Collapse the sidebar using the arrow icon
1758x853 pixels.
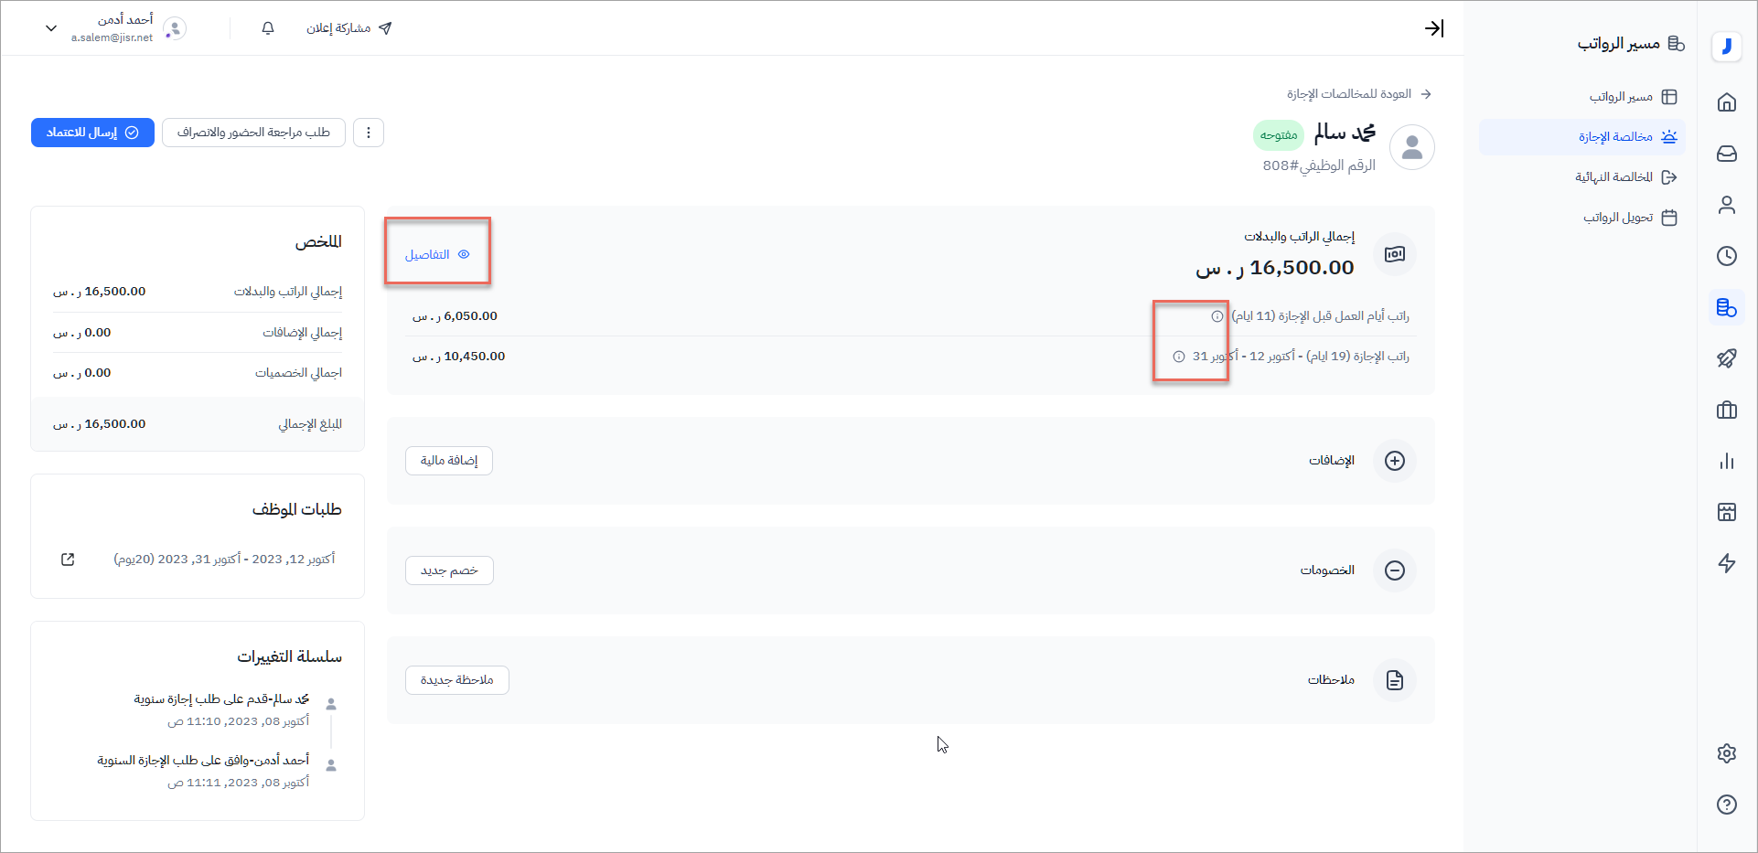click(1434, 28)
